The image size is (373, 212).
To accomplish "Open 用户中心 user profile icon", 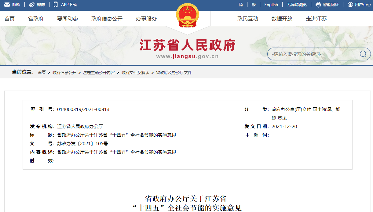I will coord(350,5).
